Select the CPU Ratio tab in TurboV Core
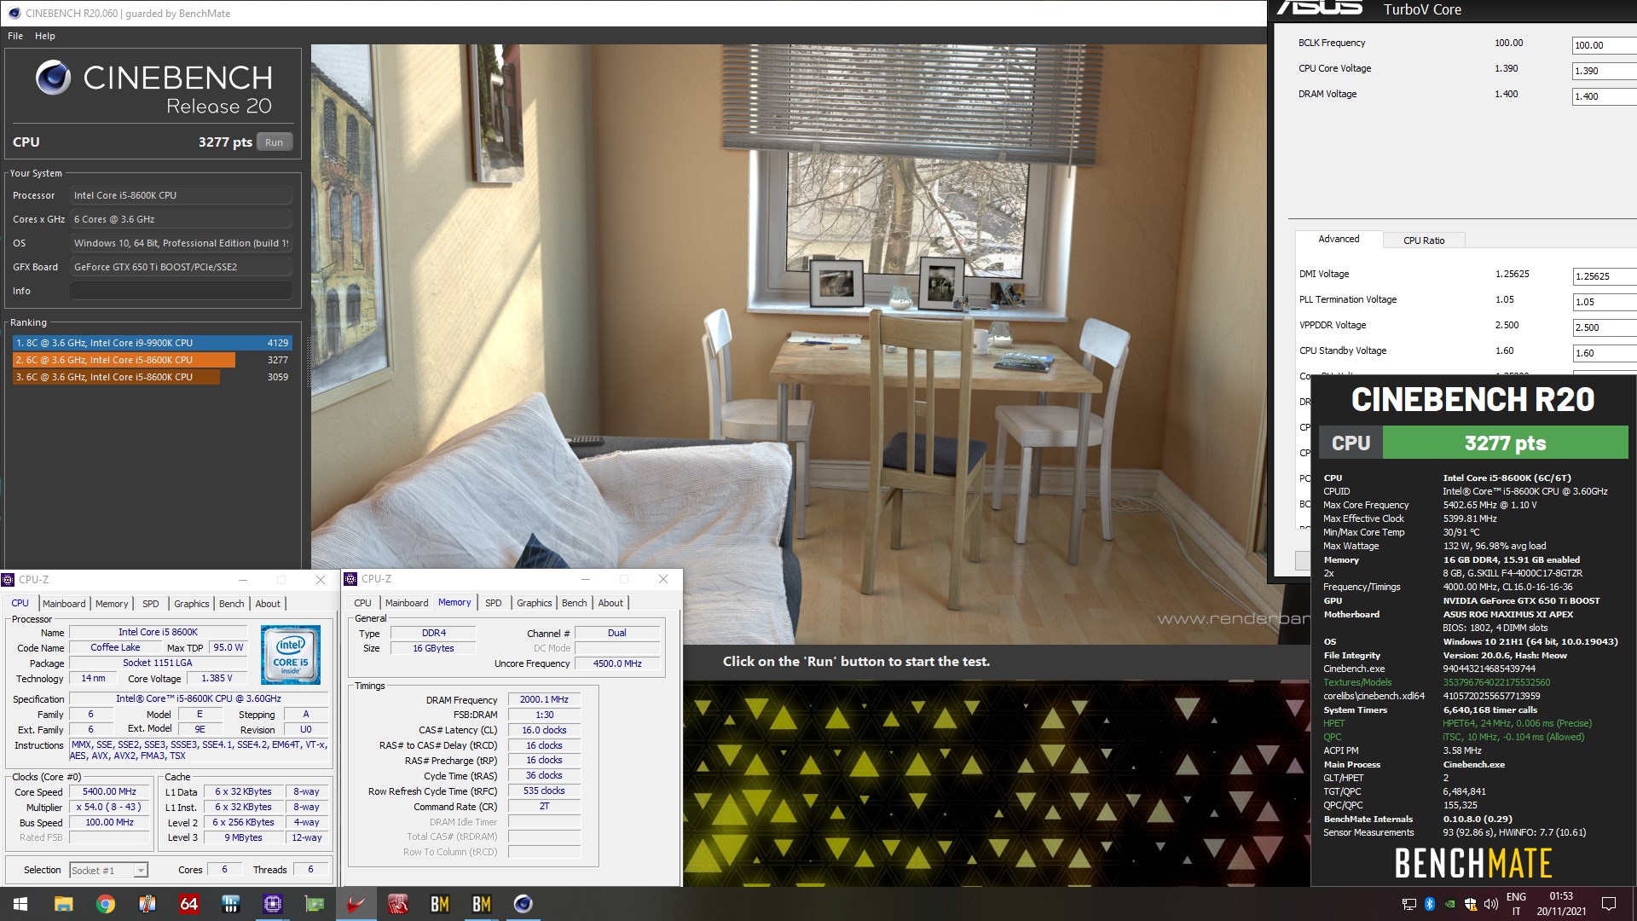The width and height of the screenshot is (1637, 921). (1424, 240)
